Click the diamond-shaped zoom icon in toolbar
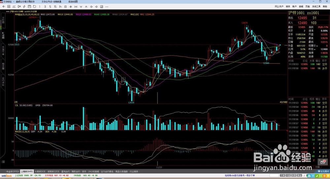 click(71, 7)
